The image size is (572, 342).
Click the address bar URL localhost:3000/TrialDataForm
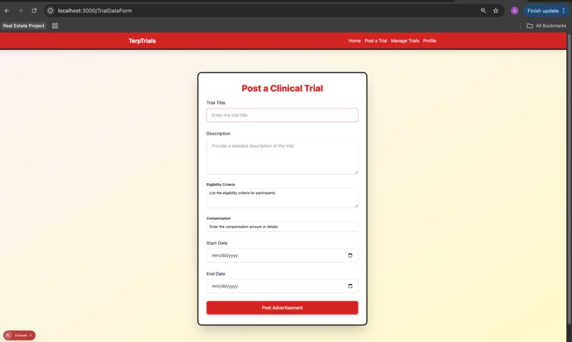tap(95, 11)
